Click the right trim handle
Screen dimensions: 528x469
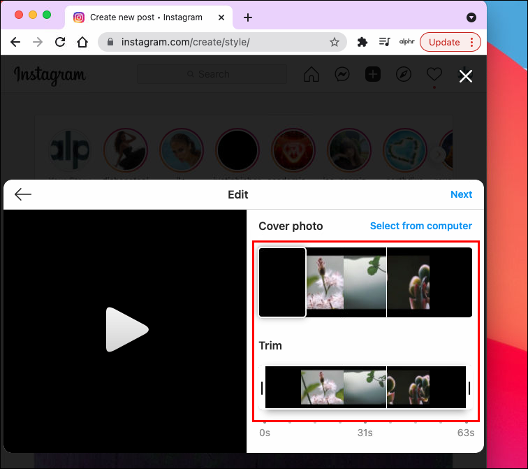click(469, 387)
